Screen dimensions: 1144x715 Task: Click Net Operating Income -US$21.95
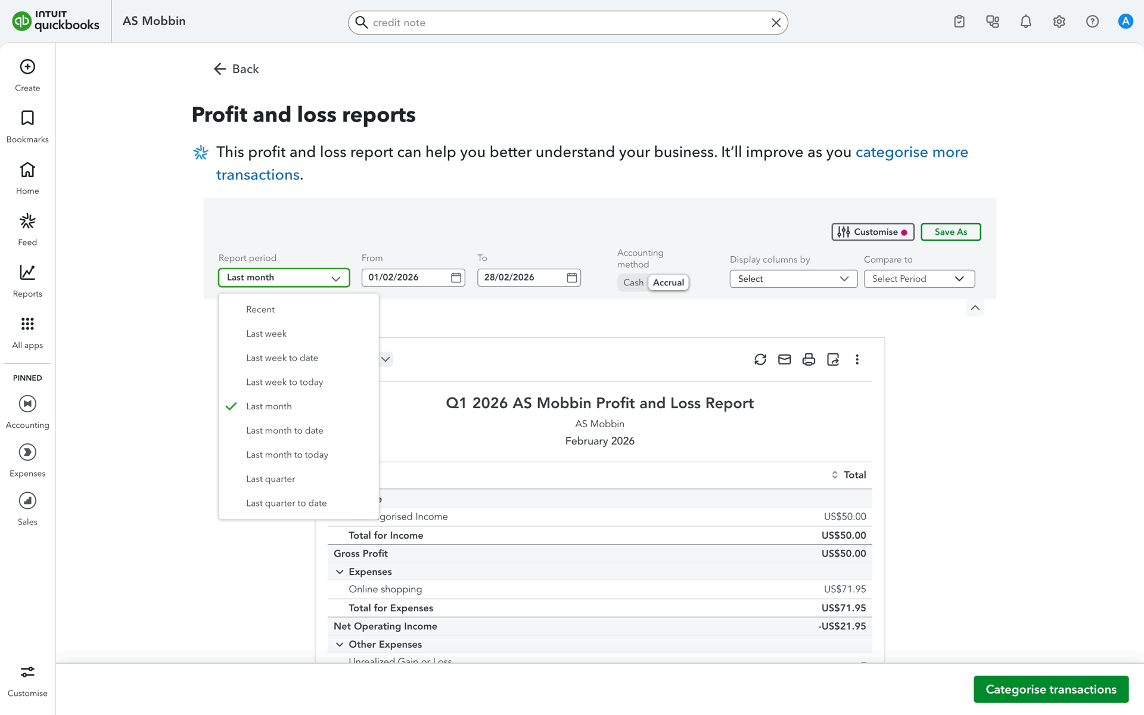click(x=842, y=626)
